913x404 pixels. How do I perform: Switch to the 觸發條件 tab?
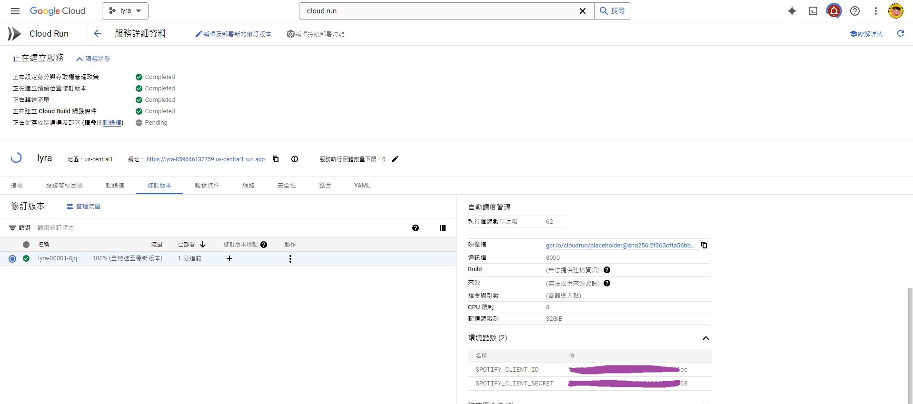click(207, 186)
